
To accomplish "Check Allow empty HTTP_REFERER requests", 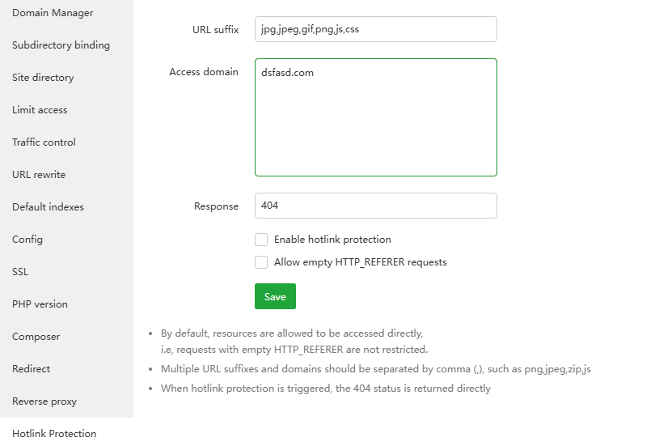I will click(x=261, y=262).
